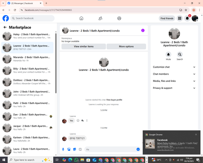Screen dimensions: 203x163
Task: Open the Billy apartment conversation
Action: click(28, 70)
